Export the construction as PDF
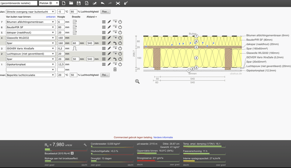The height and width of the screenshot is (168, 291). tap(87, 3)
